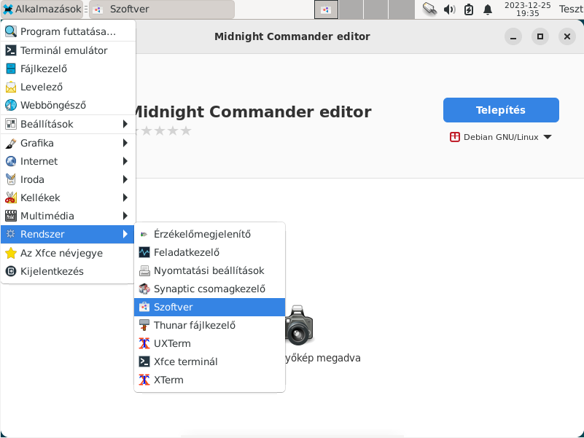Click the Telepítés install button
The image size is (584, 438).
click(x=501, y=110)
